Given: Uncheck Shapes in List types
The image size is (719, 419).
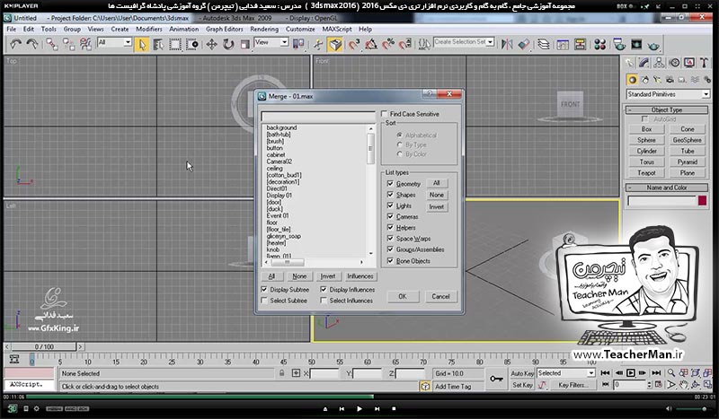Looking at the screenshot, I should pos(390,195).
